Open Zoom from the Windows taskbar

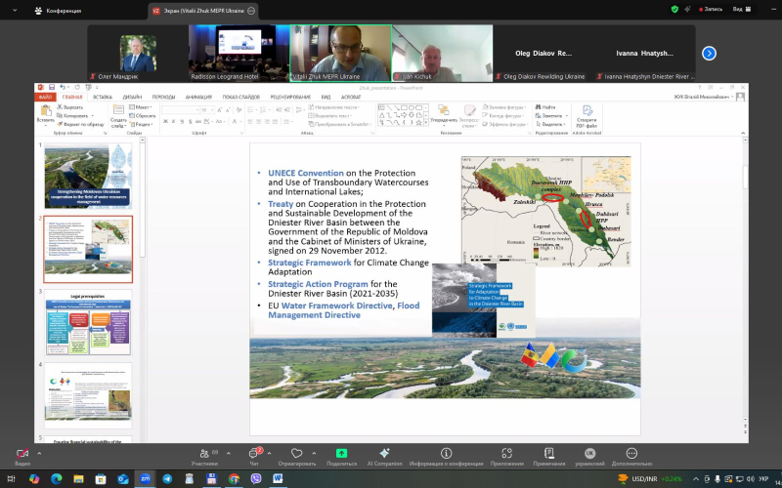pos(145,478)
